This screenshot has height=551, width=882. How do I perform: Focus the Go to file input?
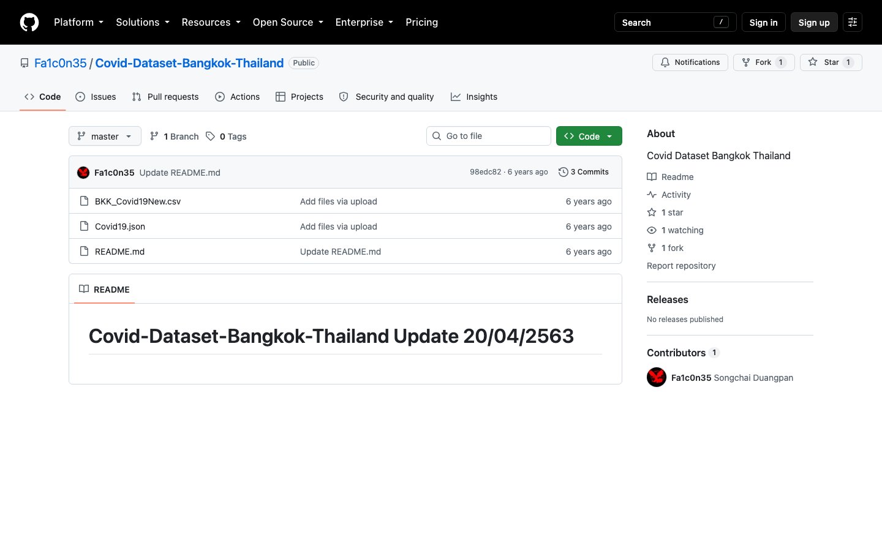pyautogui.click(x=489, y=136)
